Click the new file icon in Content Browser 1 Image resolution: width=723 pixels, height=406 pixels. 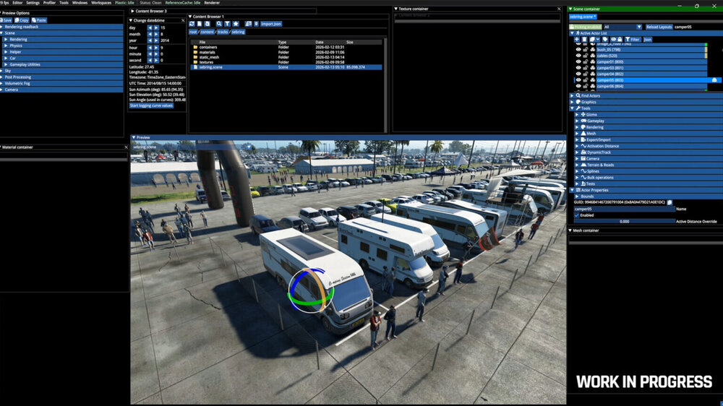[x=200, y=24]
